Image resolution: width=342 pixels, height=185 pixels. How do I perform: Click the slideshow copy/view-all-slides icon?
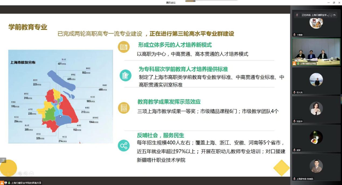click(x=20, y=174)
